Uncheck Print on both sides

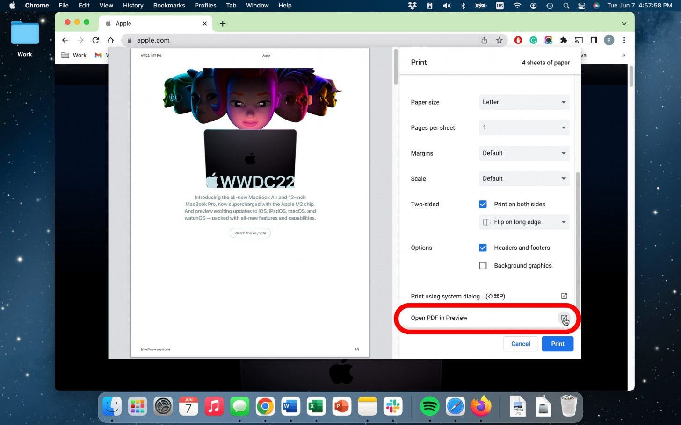pyautogui.click(x=483, y=204)
